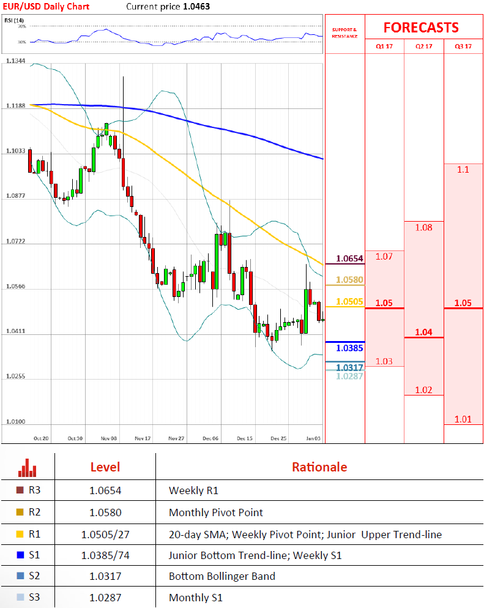Click the Q3 17 forecast 1.01 value
This screenshot has height=608, width=484.
[x=463, y=419]
